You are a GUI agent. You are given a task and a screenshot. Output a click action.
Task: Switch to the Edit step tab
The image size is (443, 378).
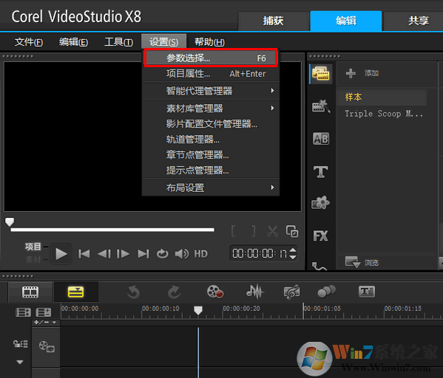[x=346, y=21]
